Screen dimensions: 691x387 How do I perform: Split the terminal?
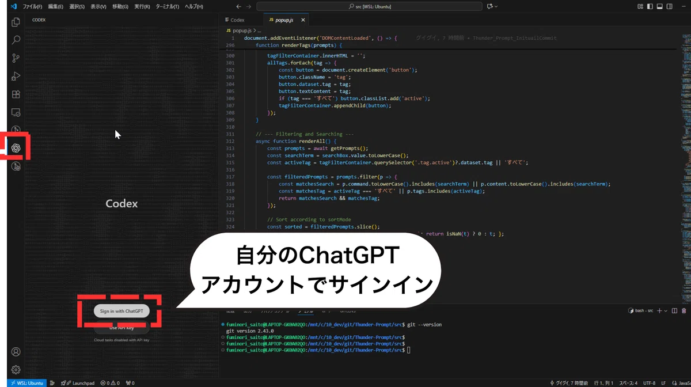674,310
